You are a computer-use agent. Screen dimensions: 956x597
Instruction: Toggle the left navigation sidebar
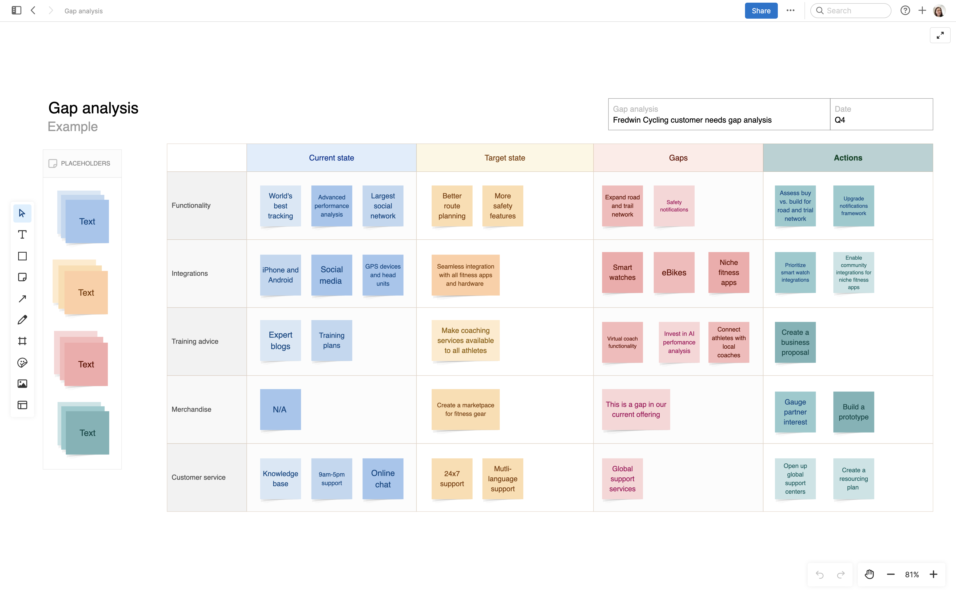pyautogui.click(x=16, y=10)
